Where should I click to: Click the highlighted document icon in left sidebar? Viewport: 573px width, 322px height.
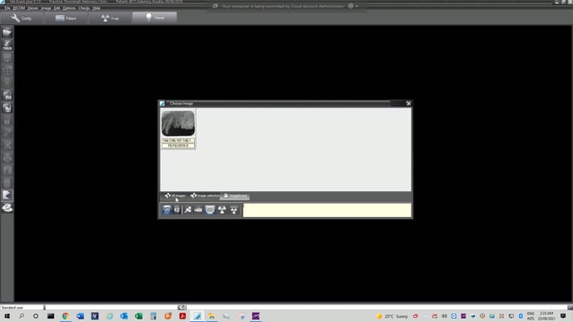click(7, 195)
